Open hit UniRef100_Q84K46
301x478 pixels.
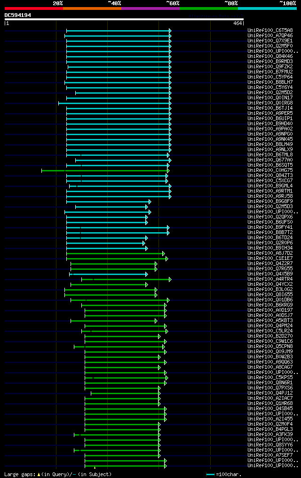coord(270,57)
